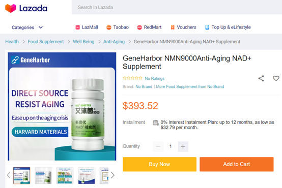
Task: Open Vouchers page
Action: pos(183,27)
